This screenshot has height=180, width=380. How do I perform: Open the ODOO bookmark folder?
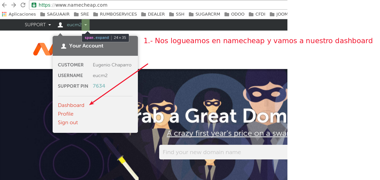[234, 14]
